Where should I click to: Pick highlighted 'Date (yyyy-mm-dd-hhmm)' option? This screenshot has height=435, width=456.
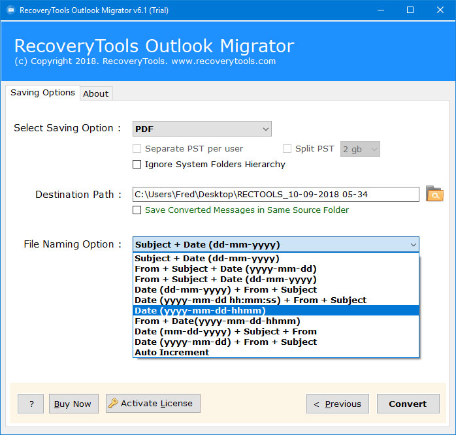276,310
